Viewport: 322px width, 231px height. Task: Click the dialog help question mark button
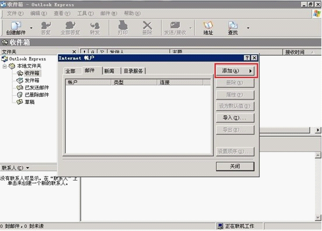(247, 58)
